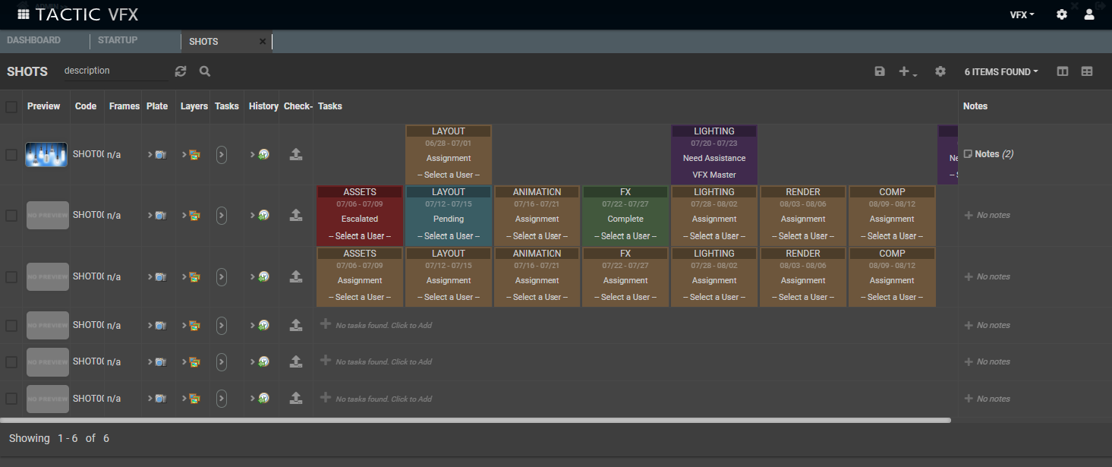Click No notes in the Escalated ASSETS row
Screen dimensions: 1112x467
994,216
